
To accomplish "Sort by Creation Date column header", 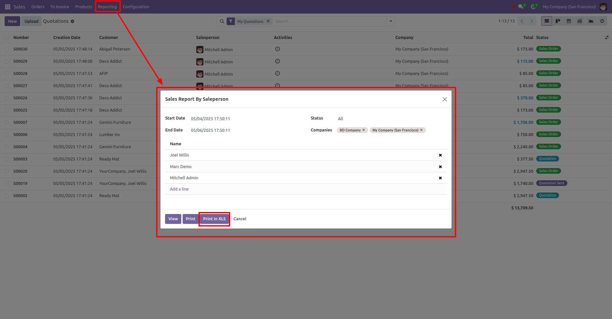I will point(67,38).
